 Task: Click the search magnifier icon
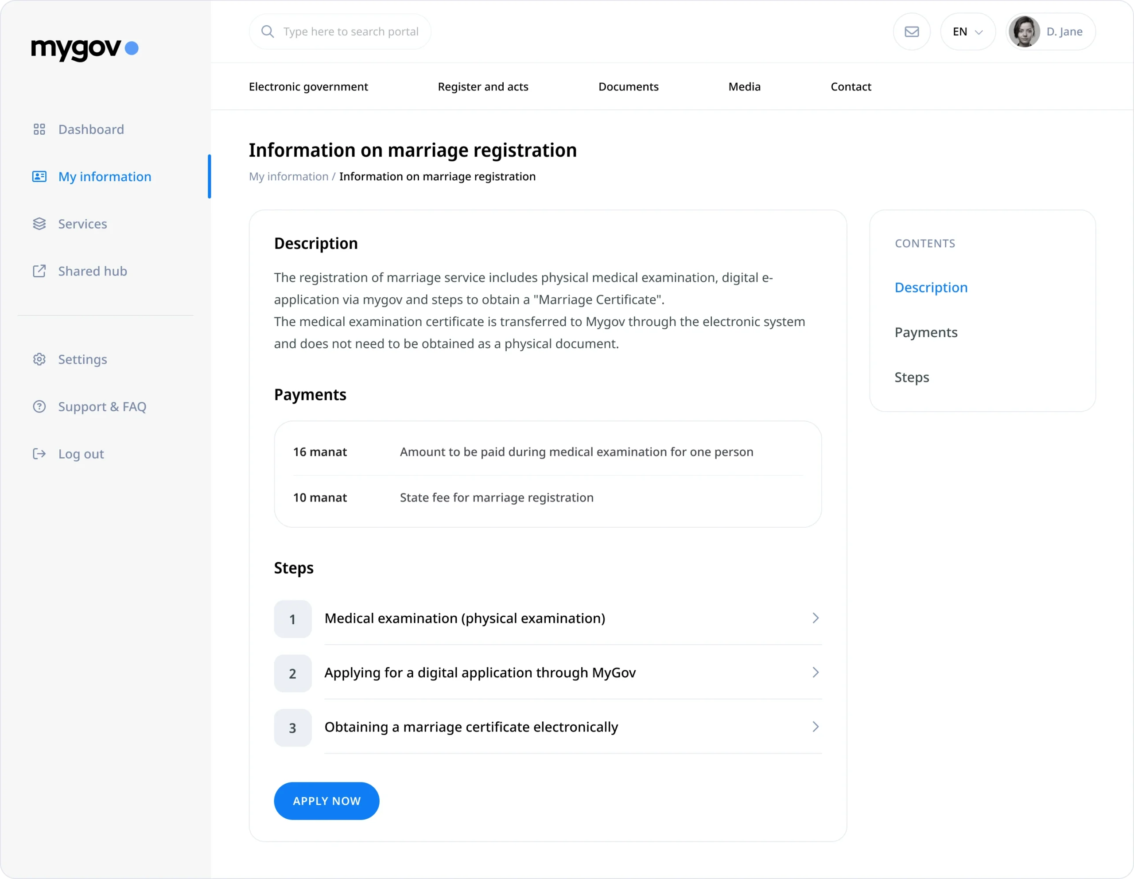pyautogui.click(x=268, y=31)
